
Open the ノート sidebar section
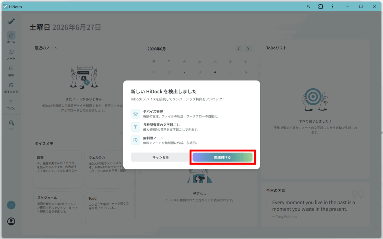(11, 55)
